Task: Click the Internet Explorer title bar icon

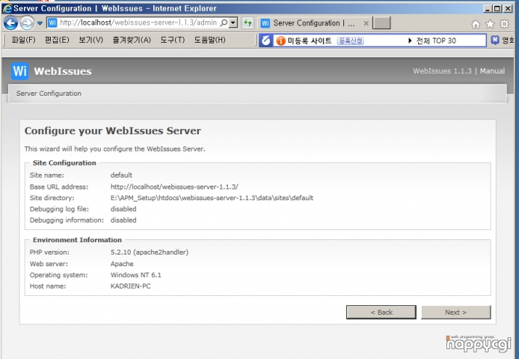Action: (7, 9)
